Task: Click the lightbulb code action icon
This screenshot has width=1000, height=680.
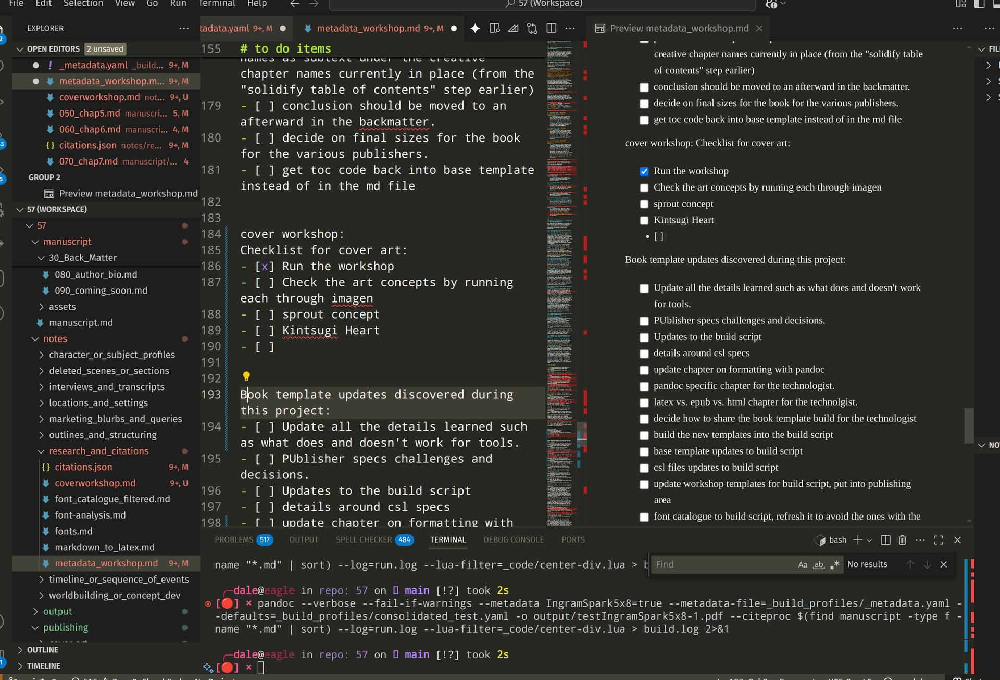Action: coord(246,376)
